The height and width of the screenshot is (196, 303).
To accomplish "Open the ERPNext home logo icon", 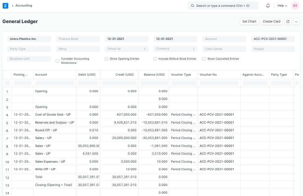I will (x=5, y=5).
